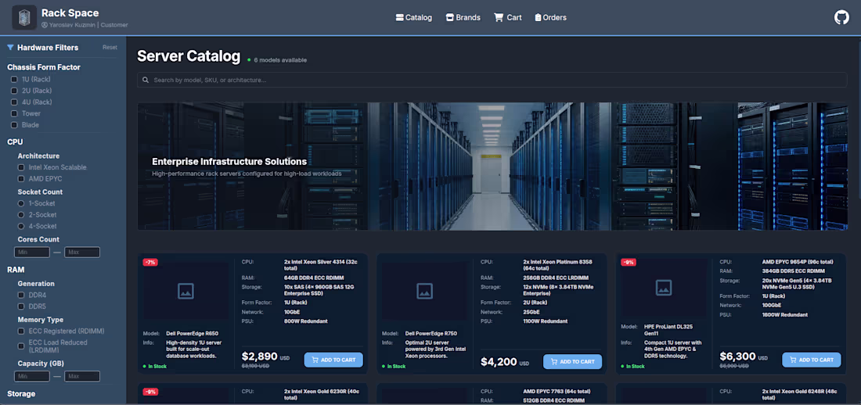861x405 pixels.
Task: Click the $2,890 price text
Action: click(260, 357)
